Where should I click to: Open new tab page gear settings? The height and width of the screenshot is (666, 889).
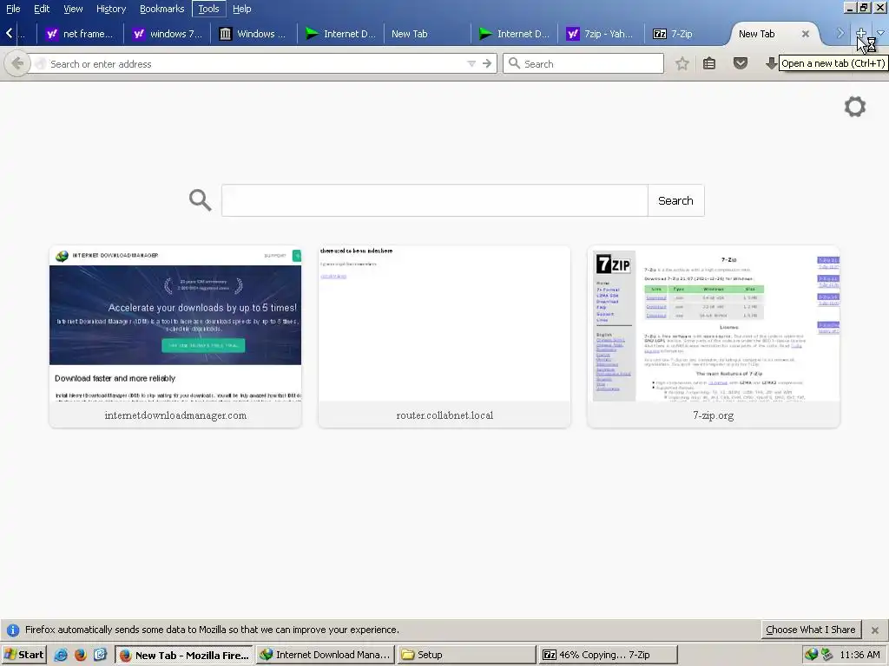[x=855, y=107]
